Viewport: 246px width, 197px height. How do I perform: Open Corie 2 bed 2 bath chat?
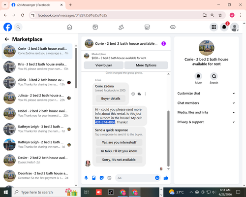(37, 51)
